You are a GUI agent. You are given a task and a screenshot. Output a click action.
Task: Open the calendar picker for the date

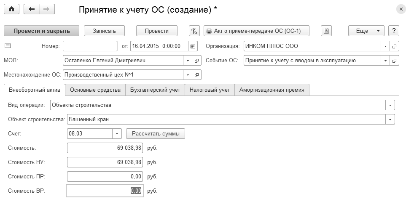pyautogui.click(x=193, y=46)
